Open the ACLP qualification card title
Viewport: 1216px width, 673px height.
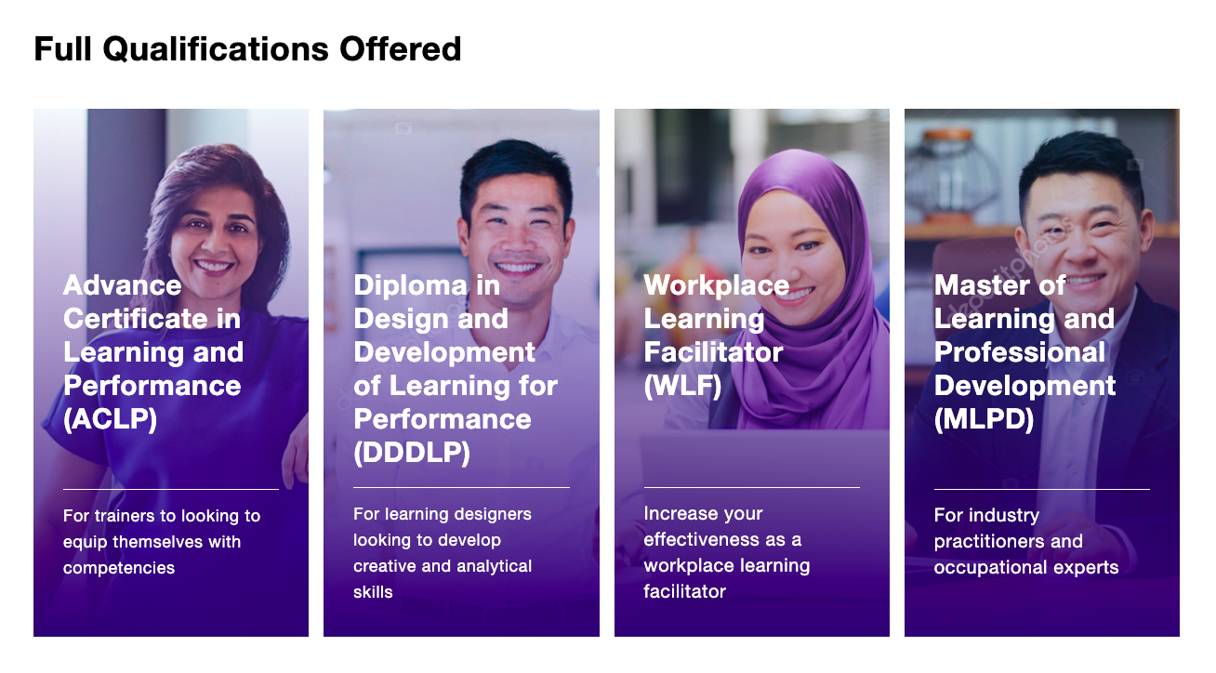click(153, 352)
